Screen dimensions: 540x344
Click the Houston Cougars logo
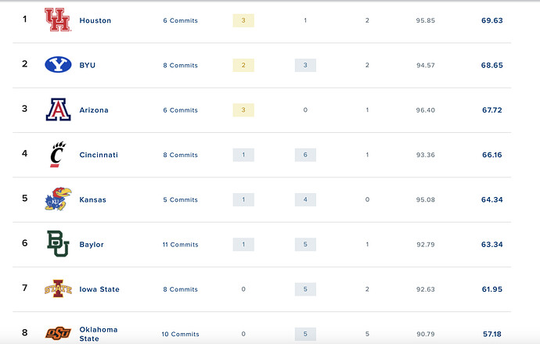[x=58, y=20]
